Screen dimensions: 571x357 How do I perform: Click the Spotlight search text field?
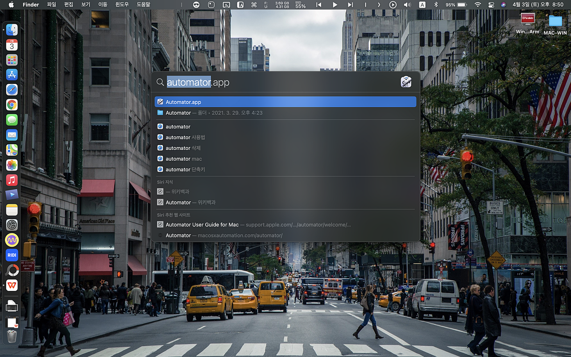(x=281, y=82)
